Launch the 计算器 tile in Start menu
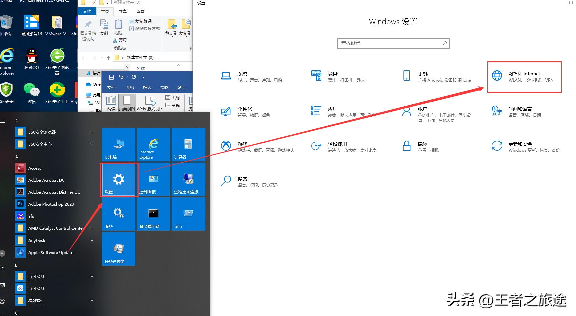576x316 pixels. tap(188, 144)
